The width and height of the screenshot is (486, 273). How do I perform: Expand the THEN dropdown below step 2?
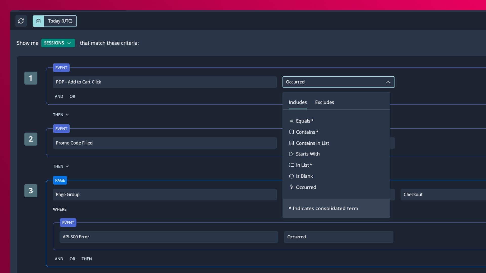click(61, 166)
